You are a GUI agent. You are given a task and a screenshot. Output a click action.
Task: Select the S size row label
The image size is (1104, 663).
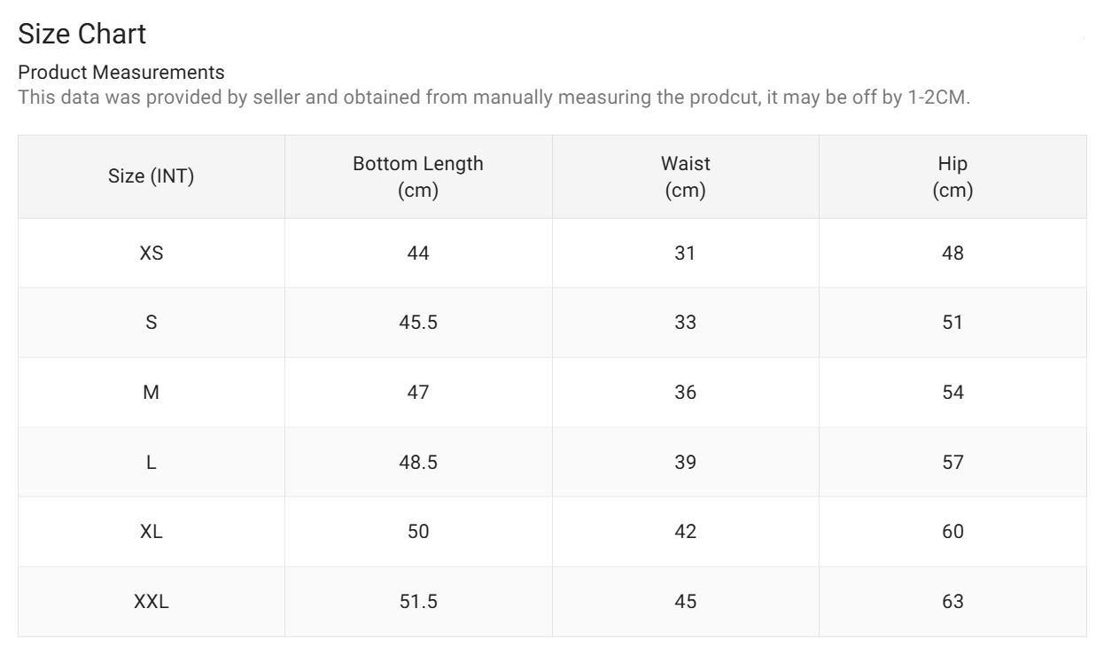point(152,323)
